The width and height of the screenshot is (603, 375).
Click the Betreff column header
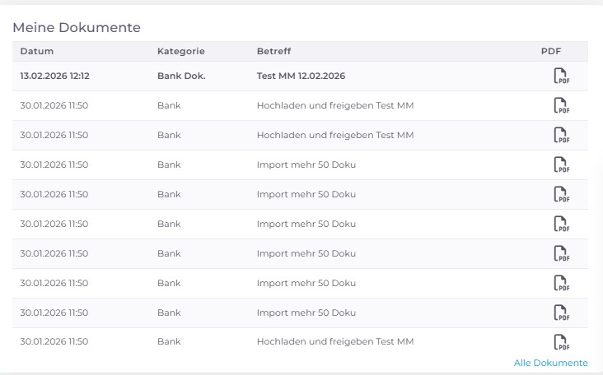(273, 51)
